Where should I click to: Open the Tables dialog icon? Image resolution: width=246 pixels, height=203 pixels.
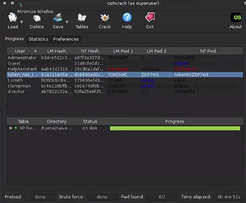click(x=82, y=18)
